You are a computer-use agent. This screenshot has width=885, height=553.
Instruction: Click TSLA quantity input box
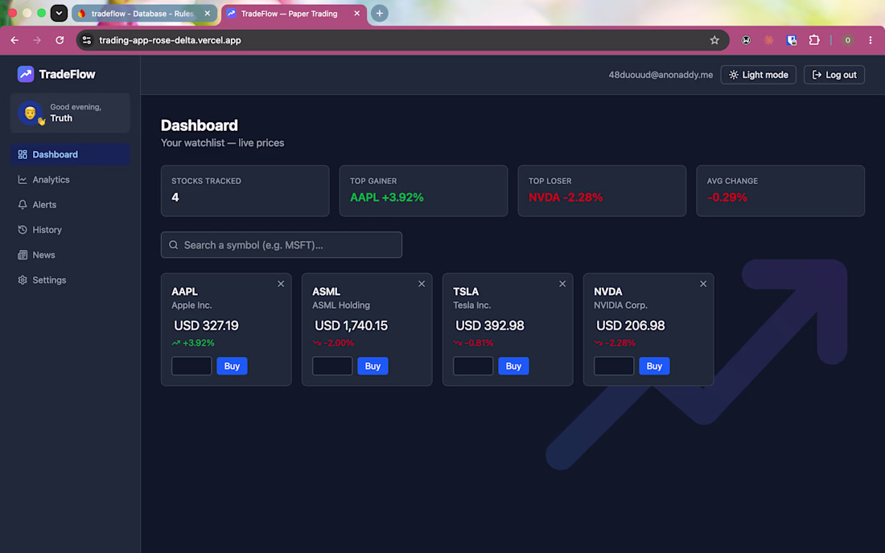click(x=473, y=366)
